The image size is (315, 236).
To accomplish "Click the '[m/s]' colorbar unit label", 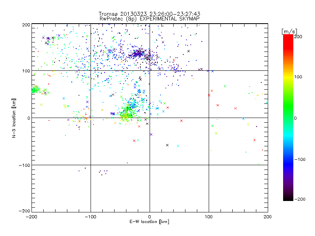I will coord(289,31).
